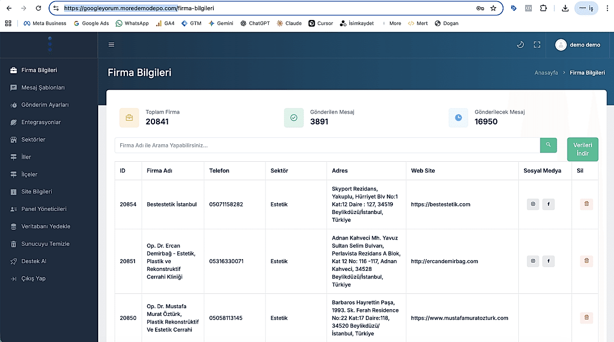Open the browser downloads panel
This screenshot has width=614, height=342.
click(x=565, y=8)
